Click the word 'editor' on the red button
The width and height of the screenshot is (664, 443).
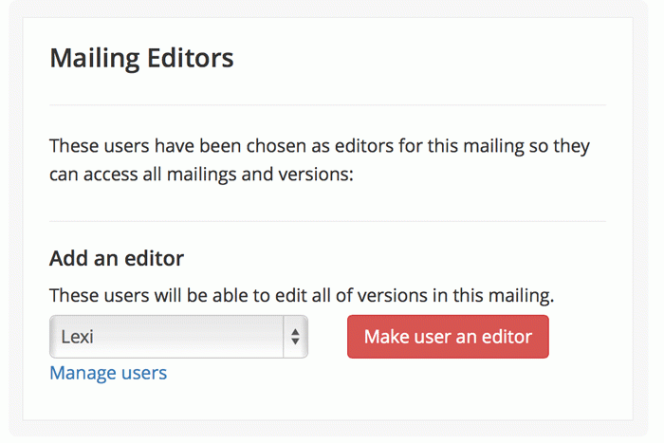507,337
